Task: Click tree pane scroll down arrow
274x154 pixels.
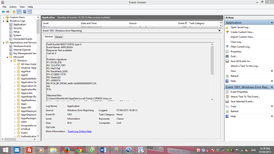Action: point(38,136)
